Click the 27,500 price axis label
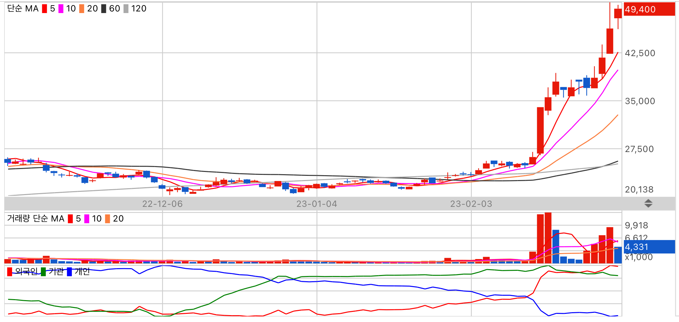 point(639,149)
